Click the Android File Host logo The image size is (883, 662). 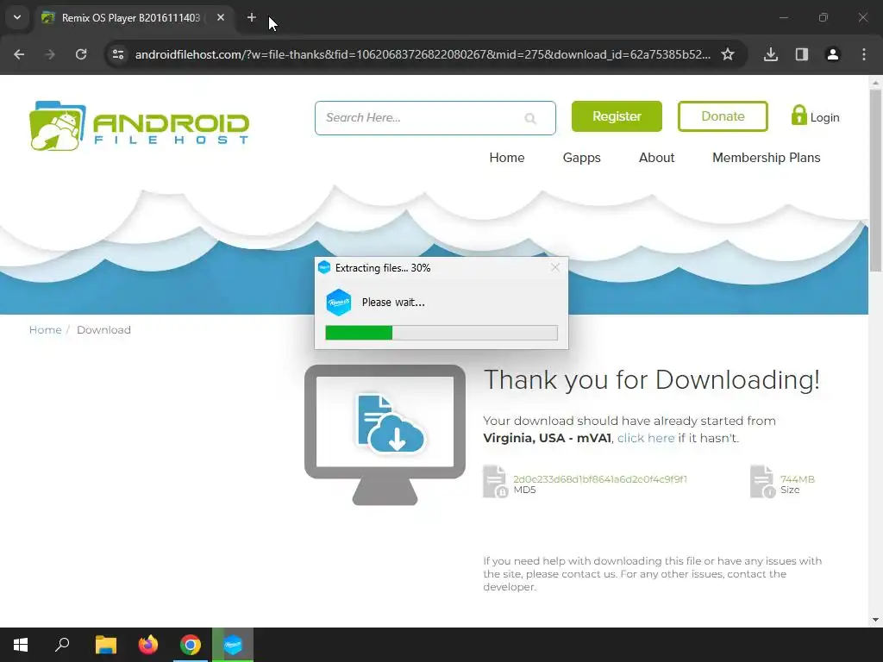139,126
